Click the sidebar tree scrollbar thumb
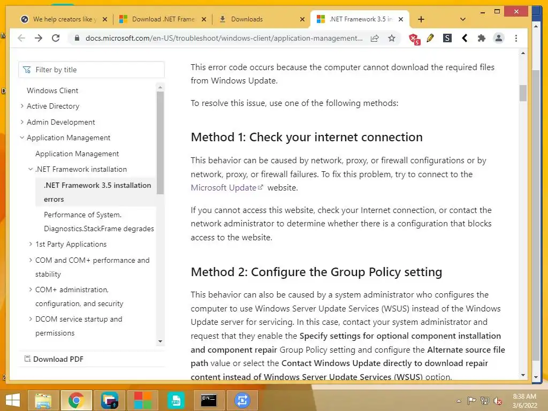548x411 pixels. (x=160, y=142)
